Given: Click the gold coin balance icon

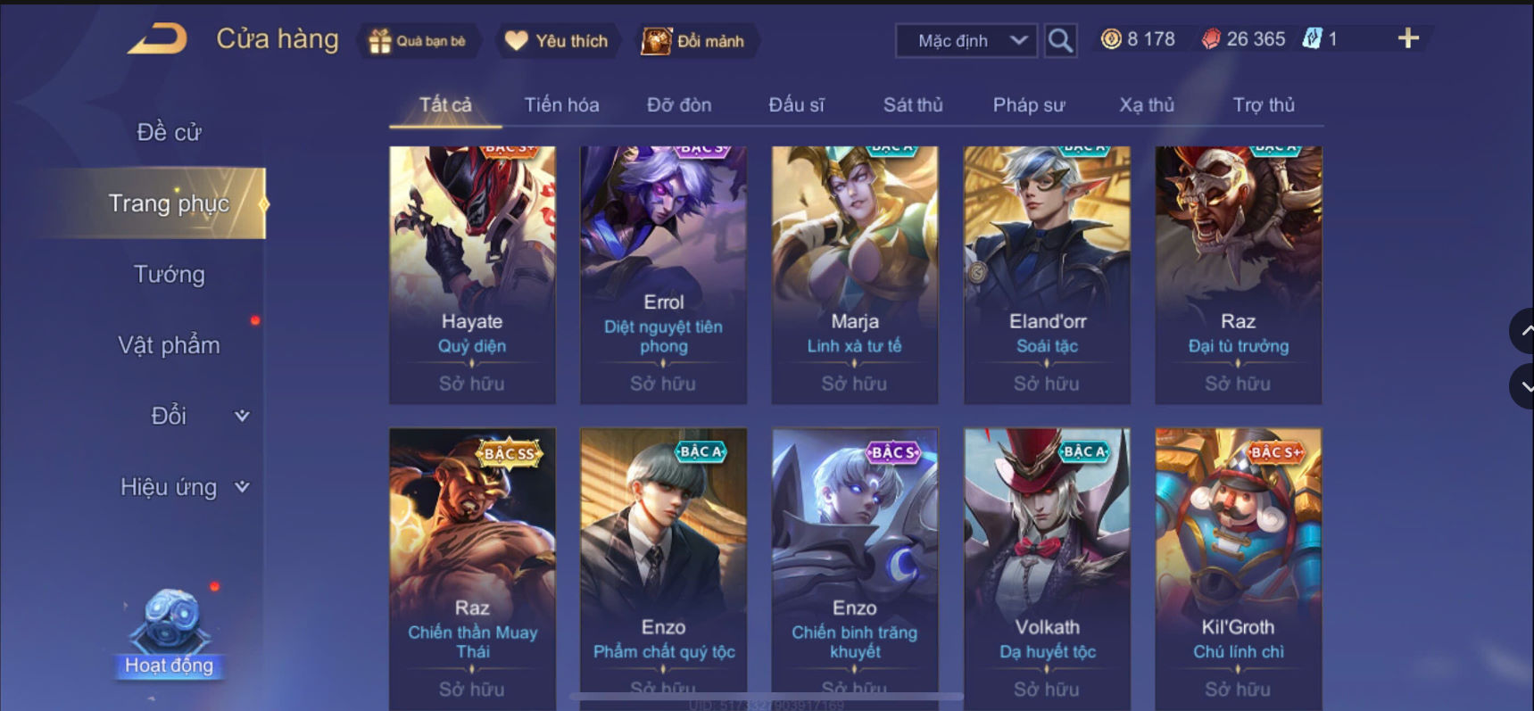Looking at the screenshot, I should 1110,39.
